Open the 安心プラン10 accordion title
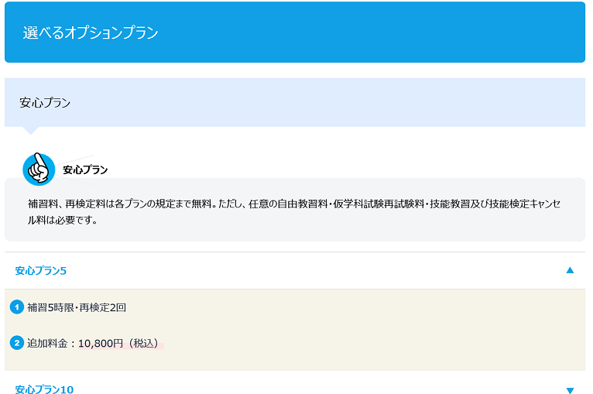Viewport: 593px width, 394px height. click(x=44, y=389)
